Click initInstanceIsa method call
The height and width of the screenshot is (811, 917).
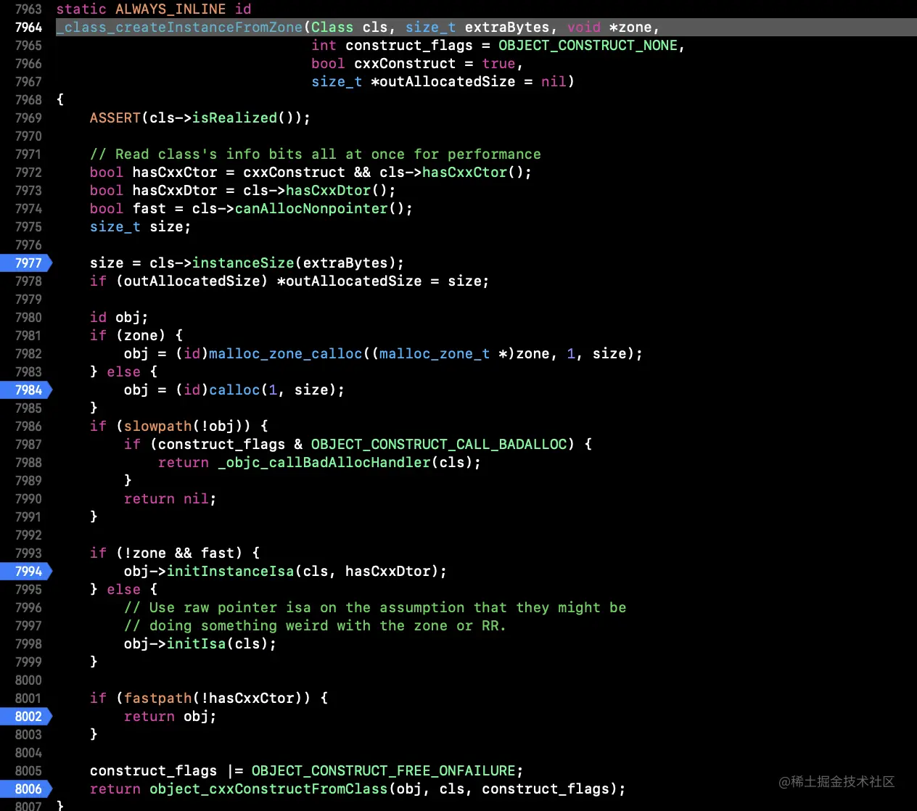point(230,571)
